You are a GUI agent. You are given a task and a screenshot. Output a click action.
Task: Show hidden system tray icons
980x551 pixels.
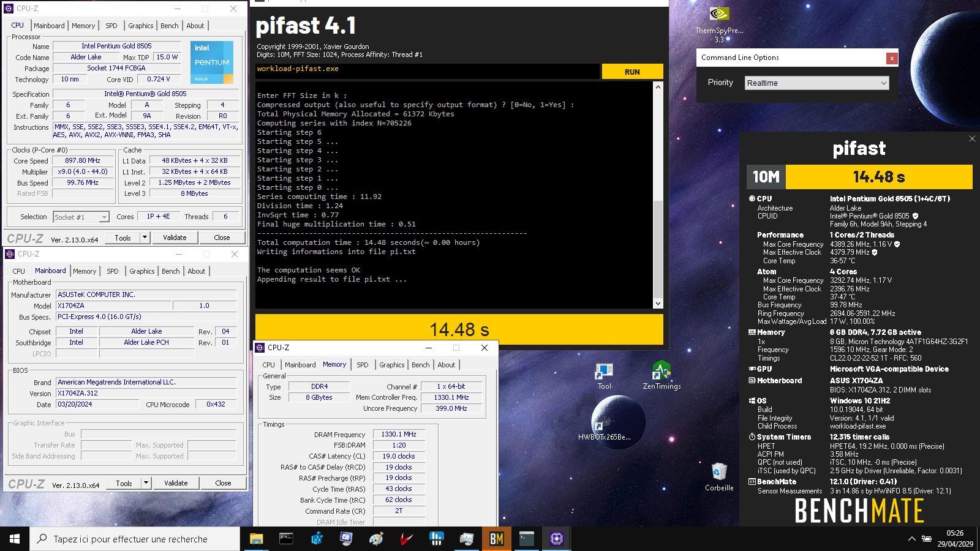pos(911,539)
